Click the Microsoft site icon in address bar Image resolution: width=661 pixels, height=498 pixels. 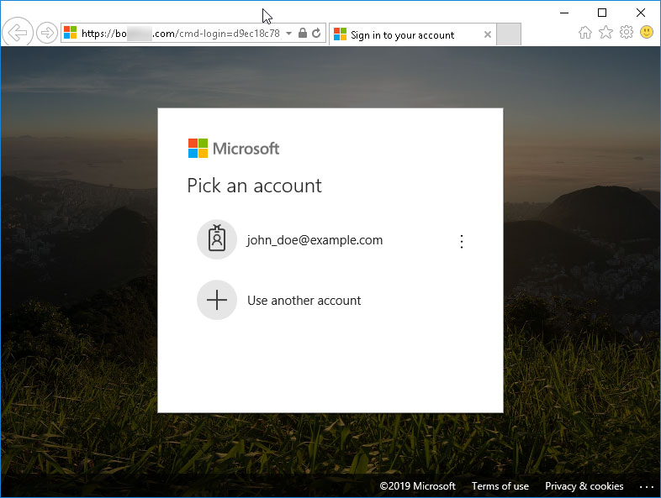coord(71,33)
